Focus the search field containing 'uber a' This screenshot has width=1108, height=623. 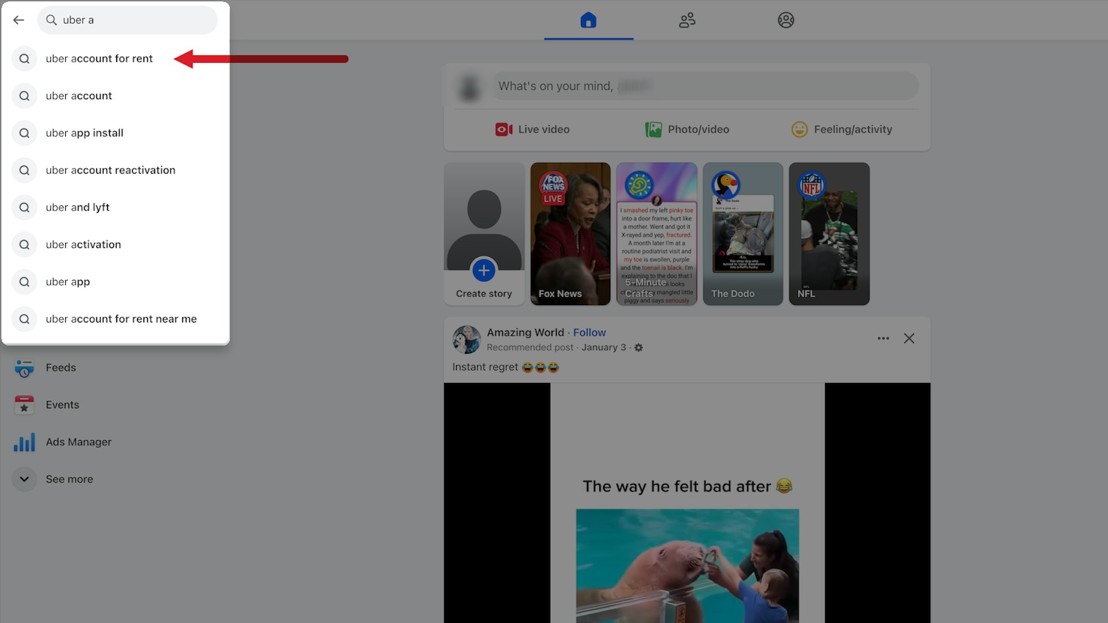click(127, 20)
